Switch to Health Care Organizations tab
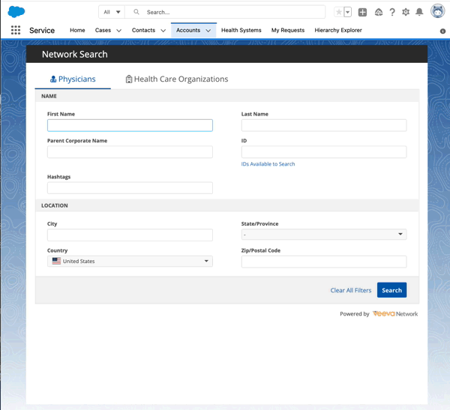Image resolution: width=450 pixels, height=410 pixels. tap(176, 79)
